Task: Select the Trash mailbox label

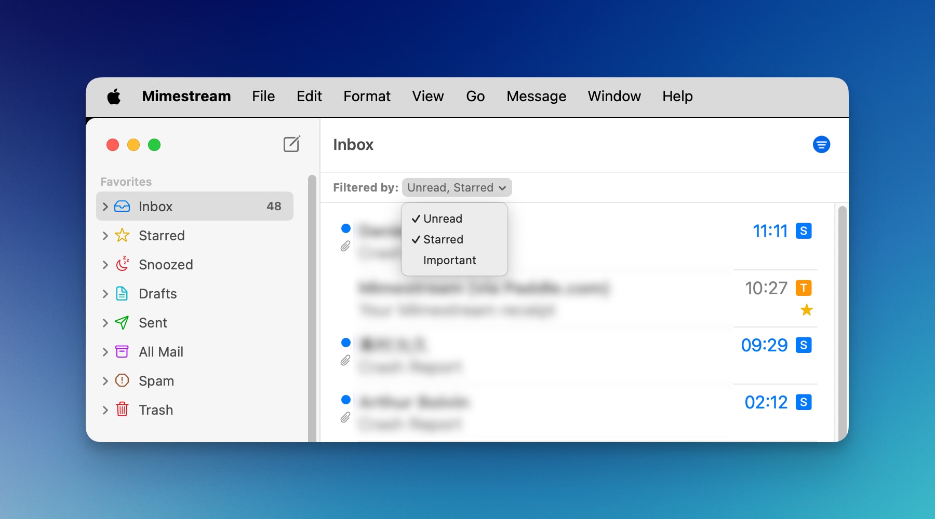Action: (156, 410)
